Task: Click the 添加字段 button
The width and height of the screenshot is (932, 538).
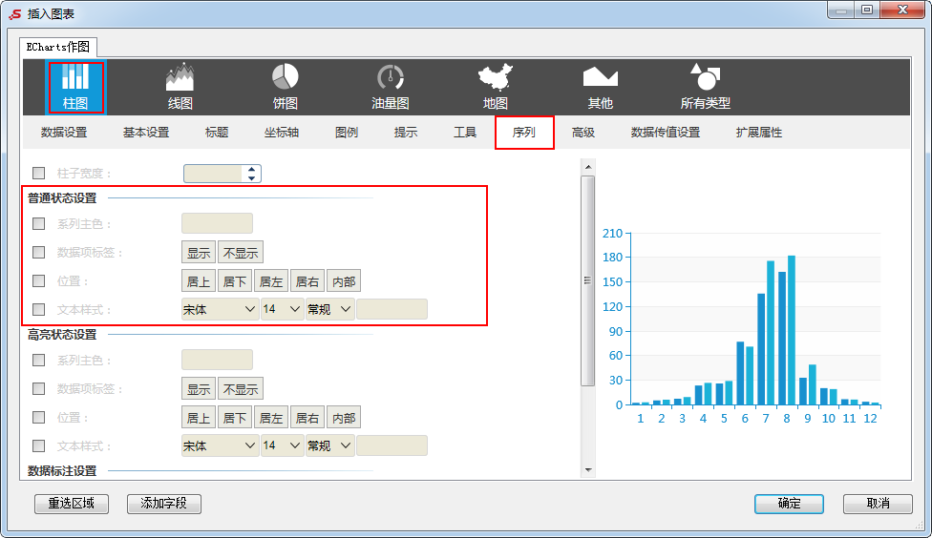Action: click(164, 504)
